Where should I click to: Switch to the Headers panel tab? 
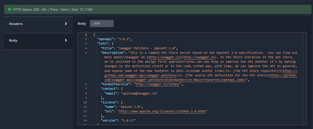pyautogui.click(x=16, y=24)
